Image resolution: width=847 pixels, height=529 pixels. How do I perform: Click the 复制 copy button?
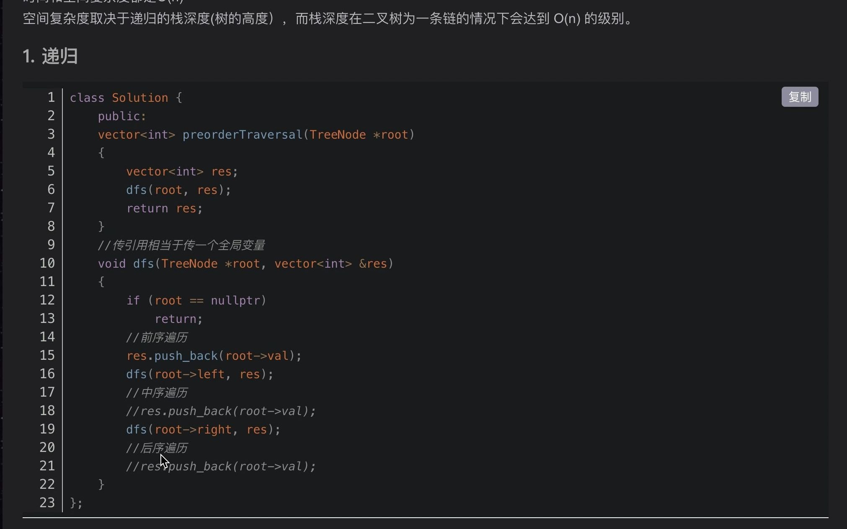[x=800, y=97]
